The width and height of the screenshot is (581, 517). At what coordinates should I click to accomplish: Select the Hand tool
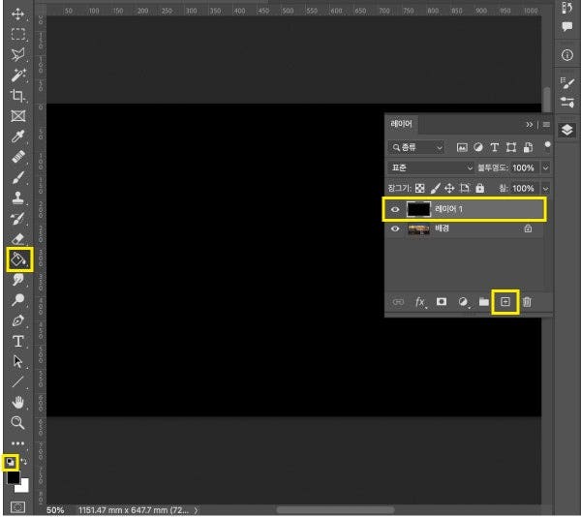(17, 402)
